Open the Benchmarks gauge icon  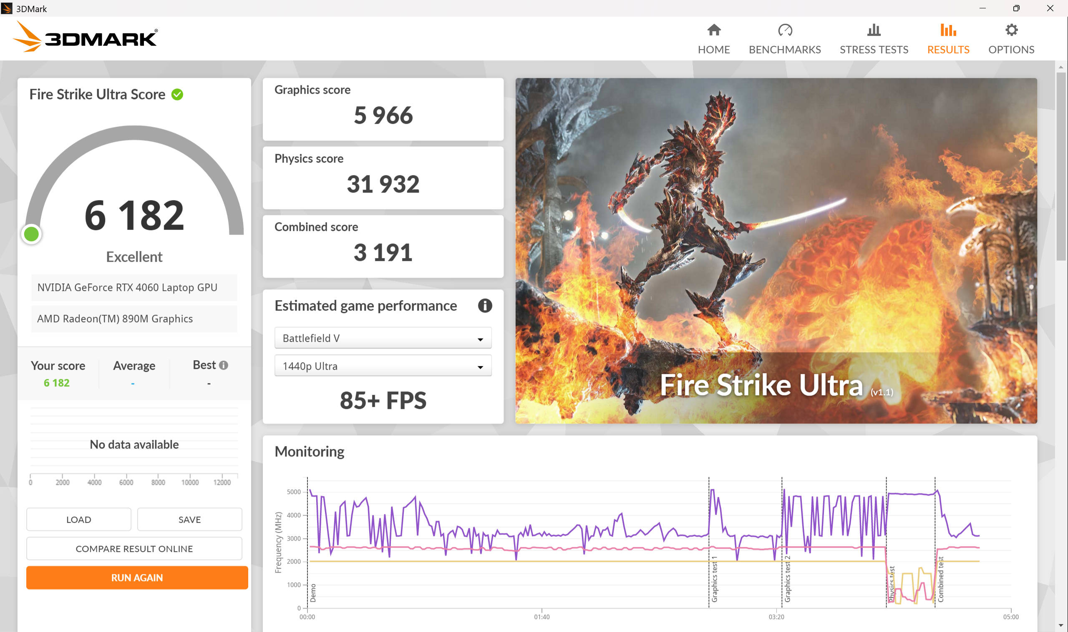(x=785, y=30)
